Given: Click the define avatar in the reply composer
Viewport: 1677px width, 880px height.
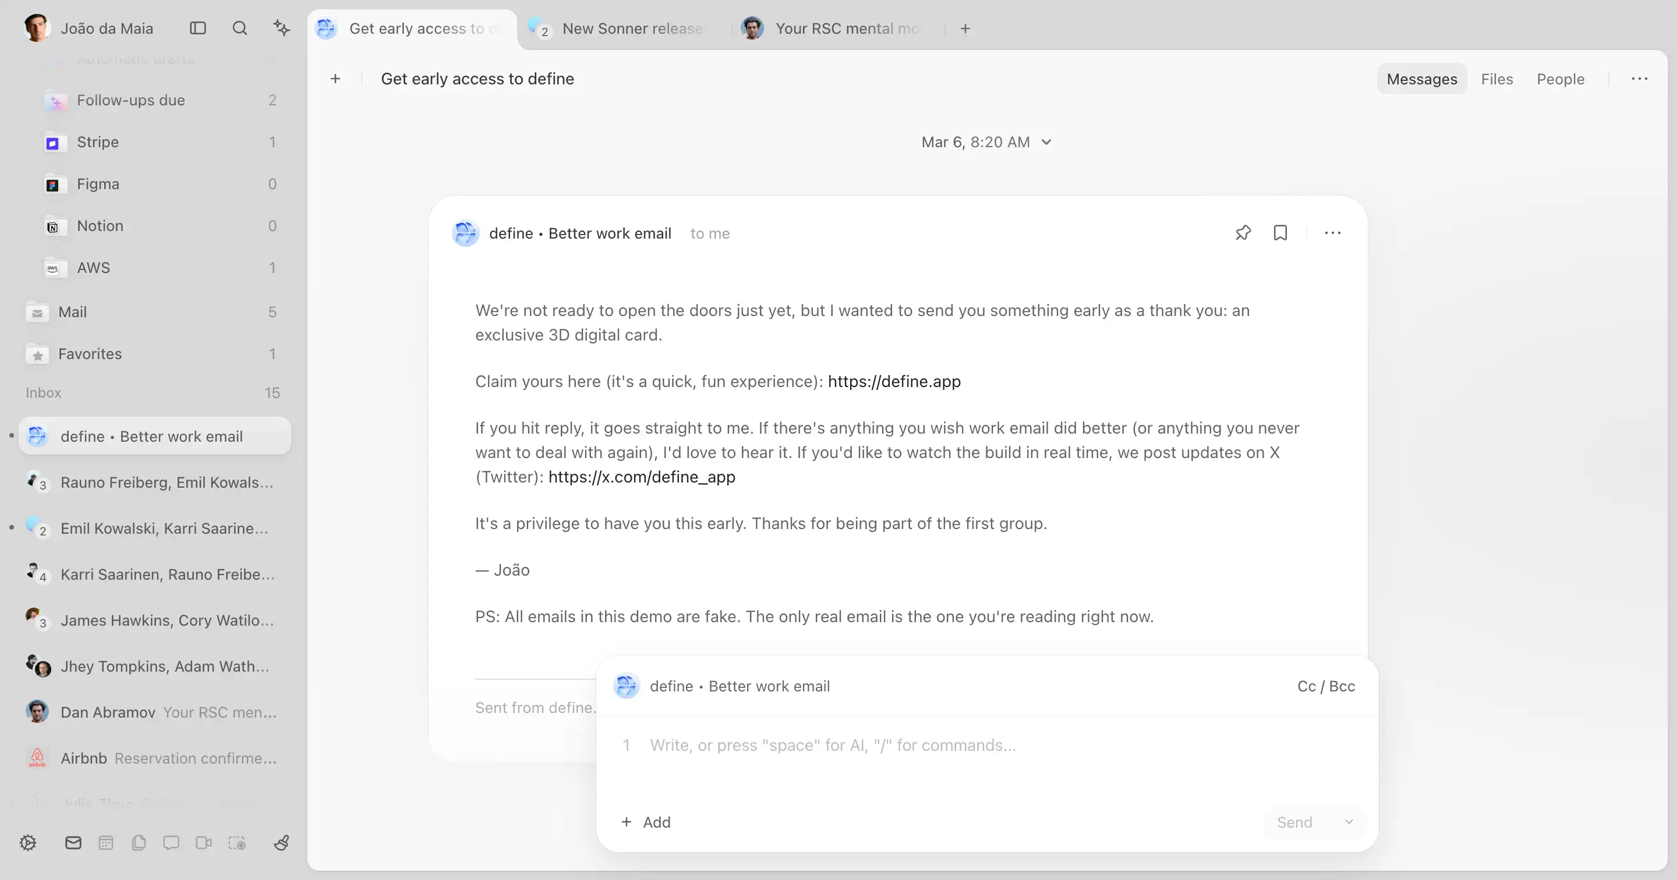Looking at the screenshot, I should (x=627, y=686).
